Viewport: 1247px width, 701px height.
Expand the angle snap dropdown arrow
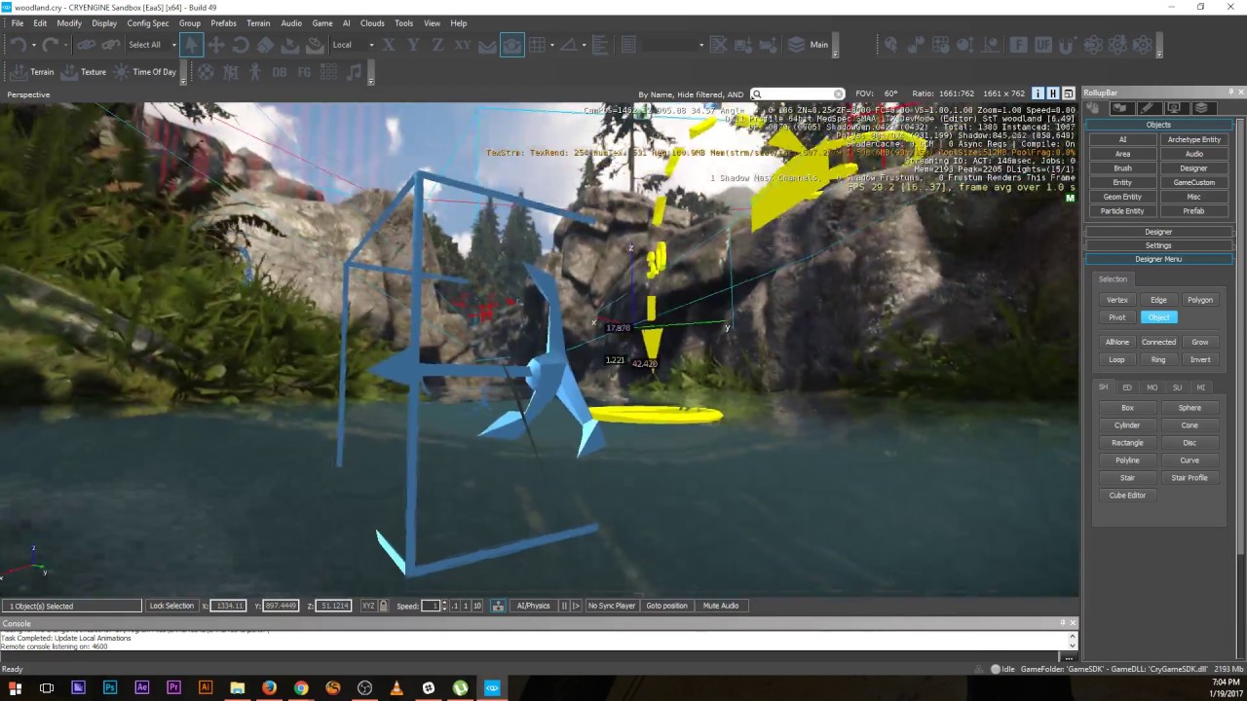tap(584, 45)
